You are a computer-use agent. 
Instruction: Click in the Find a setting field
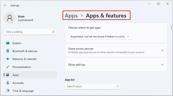click(30, 32)
